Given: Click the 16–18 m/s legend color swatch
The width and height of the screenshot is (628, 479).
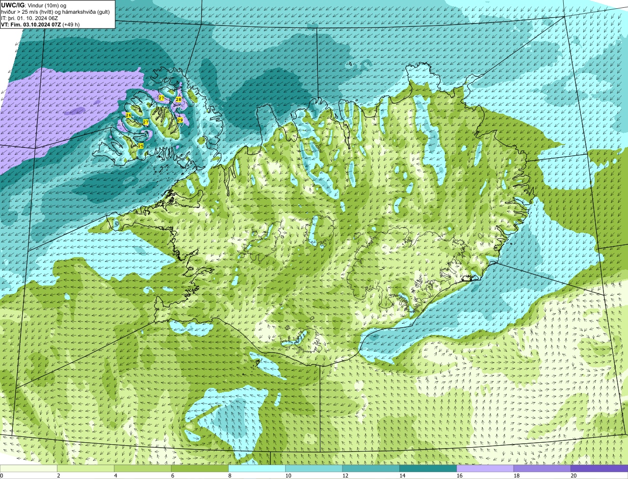Looking at the screenshot, I should click(x=485, y=468).
